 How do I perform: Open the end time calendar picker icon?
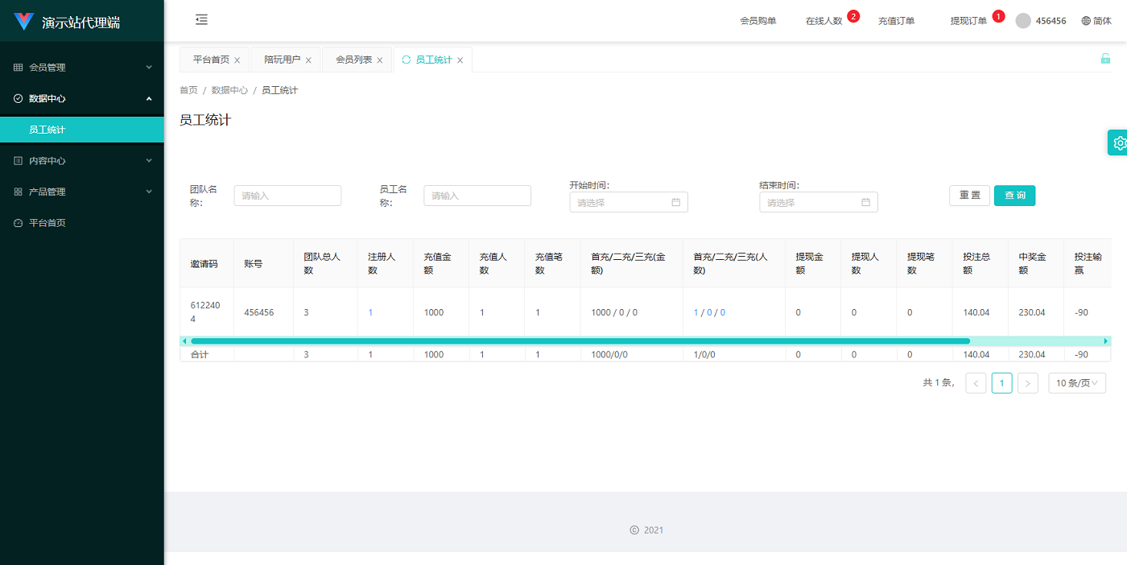pos(866,203)
